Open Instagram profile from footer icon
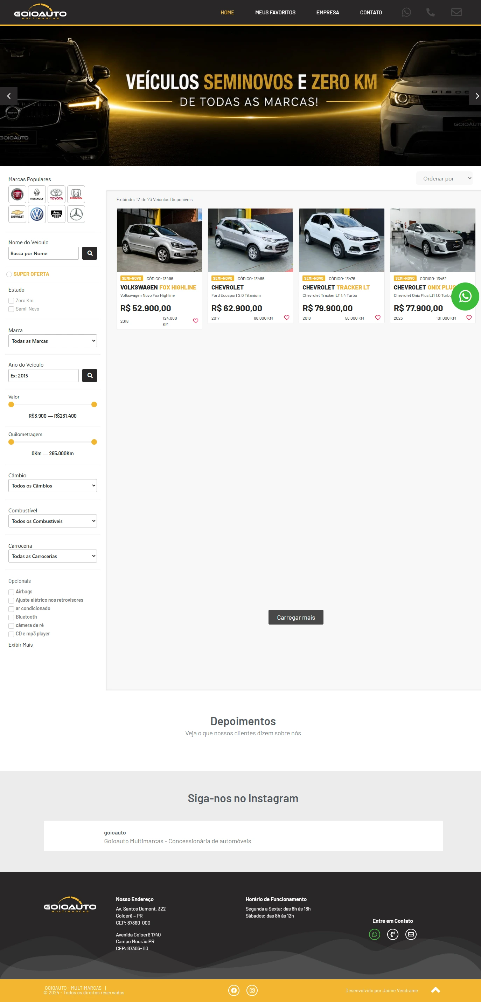 click(252, 990)
